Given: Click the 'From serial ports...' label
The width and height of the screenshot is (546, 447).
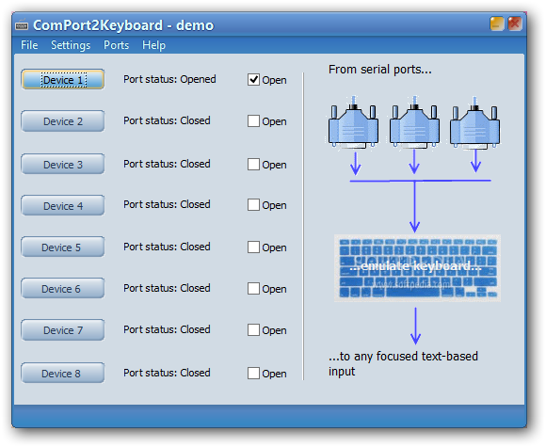Looking at the screenshot, I should (x=380, y=70).
